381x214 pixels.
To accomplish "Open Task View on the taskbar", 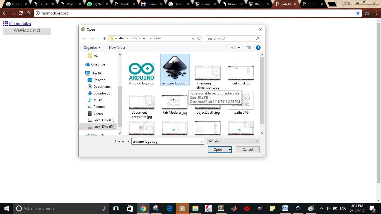I will pos(116,208).
